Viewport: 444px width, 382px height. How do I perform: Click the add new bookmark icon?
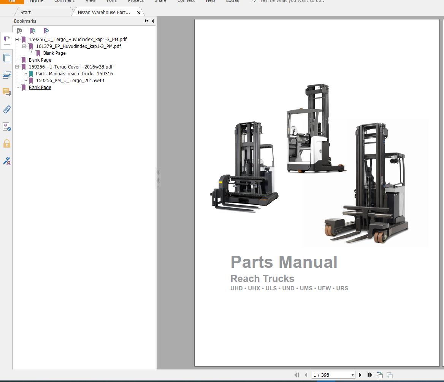[33, 31]
